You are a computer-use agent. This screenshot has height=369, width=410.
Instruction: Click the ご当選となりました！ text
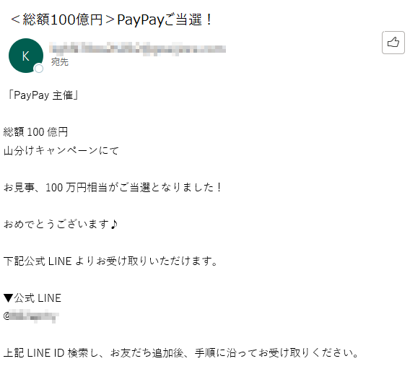tap(171, 188)
